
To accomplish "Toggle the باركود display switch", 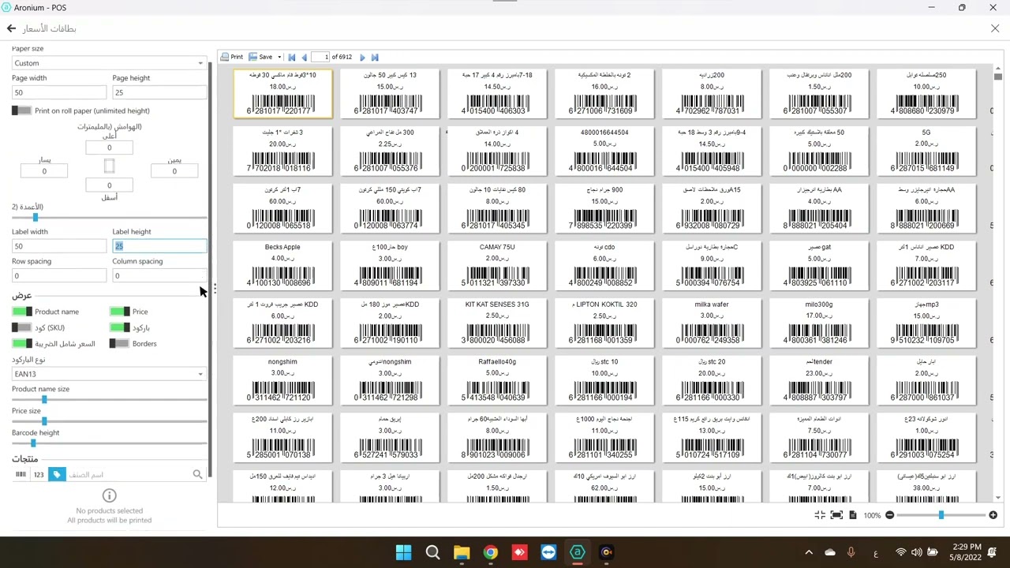I will pyautogui.click(x=119, y=327).
